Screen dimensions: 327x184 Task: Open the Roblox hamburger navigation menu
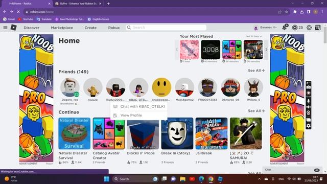point(5,27)
